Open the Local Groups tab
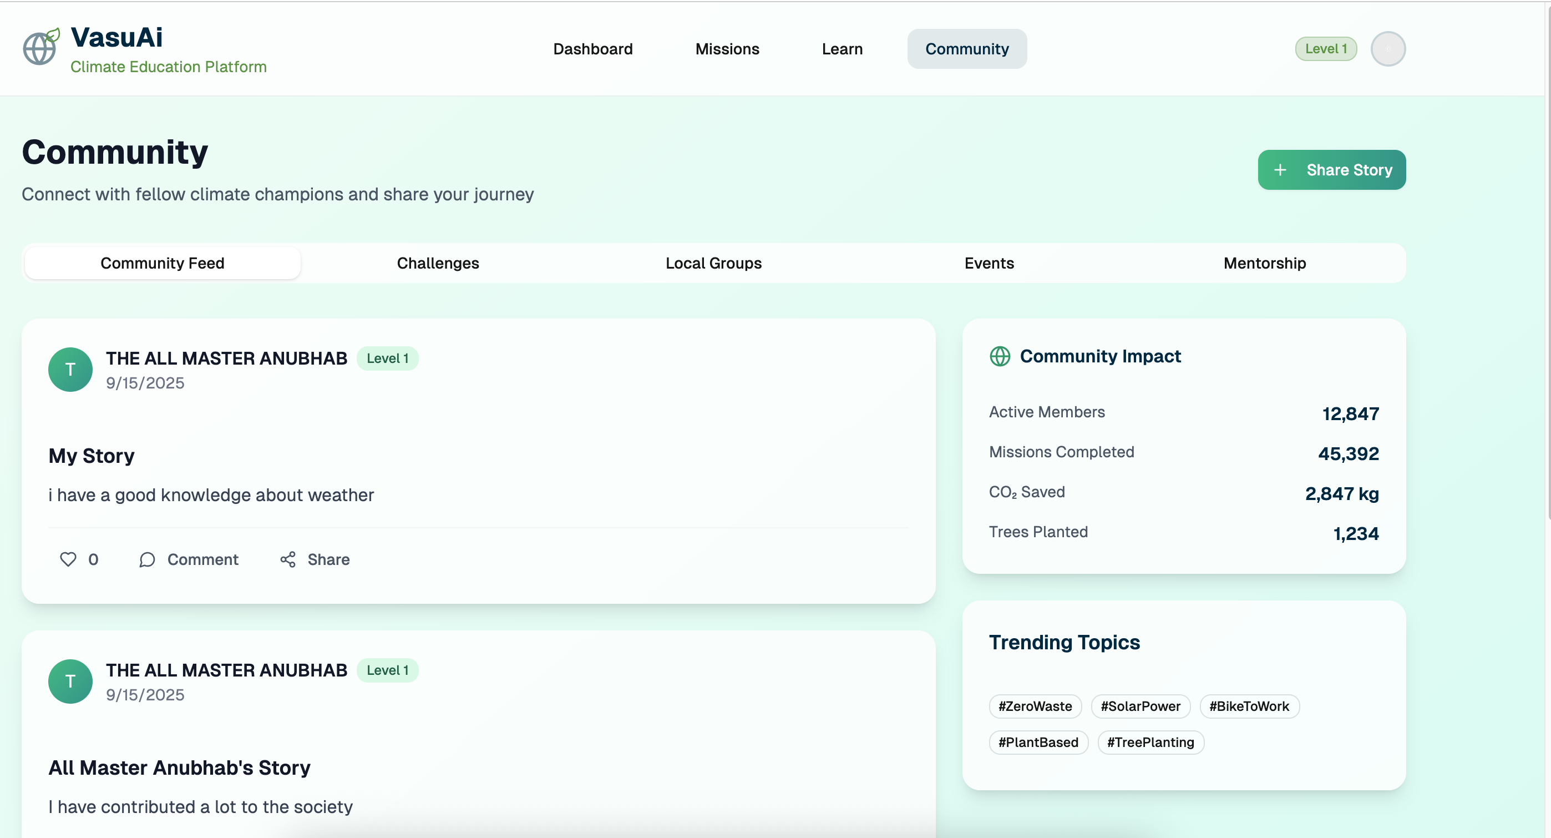The width and height of the screenshot is (1551, 838). 713,263
